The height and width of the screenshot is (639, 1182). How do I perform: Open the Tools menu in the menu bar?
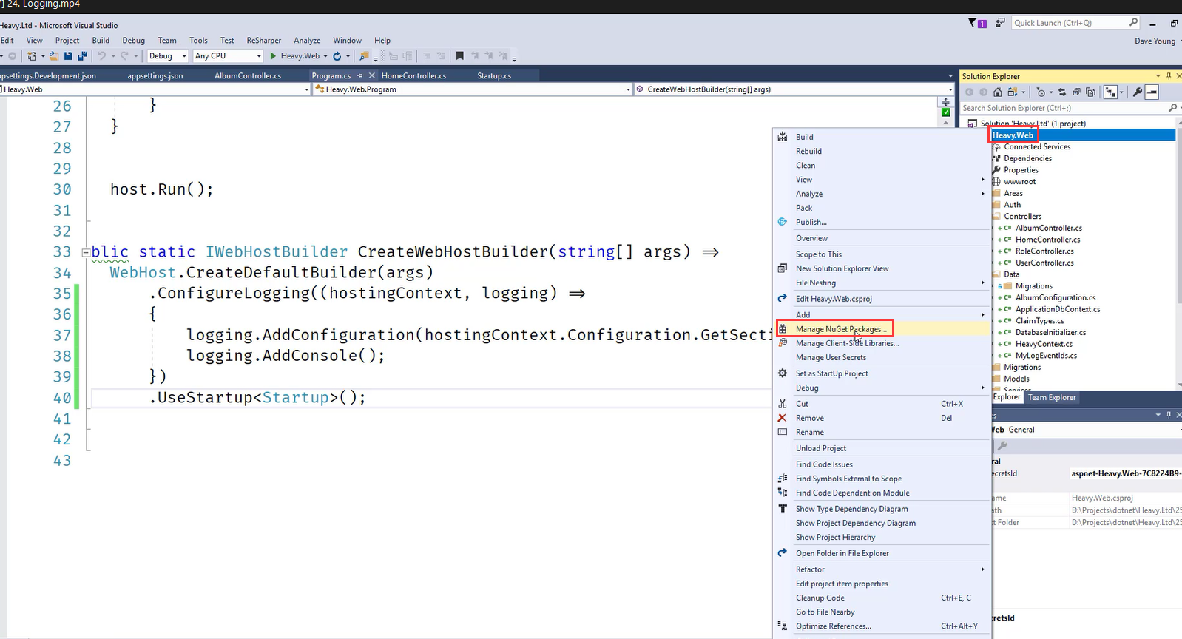pos(198,41)
